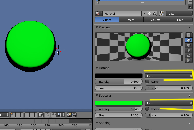Toggle fake user F button

(x=144, y=13)
